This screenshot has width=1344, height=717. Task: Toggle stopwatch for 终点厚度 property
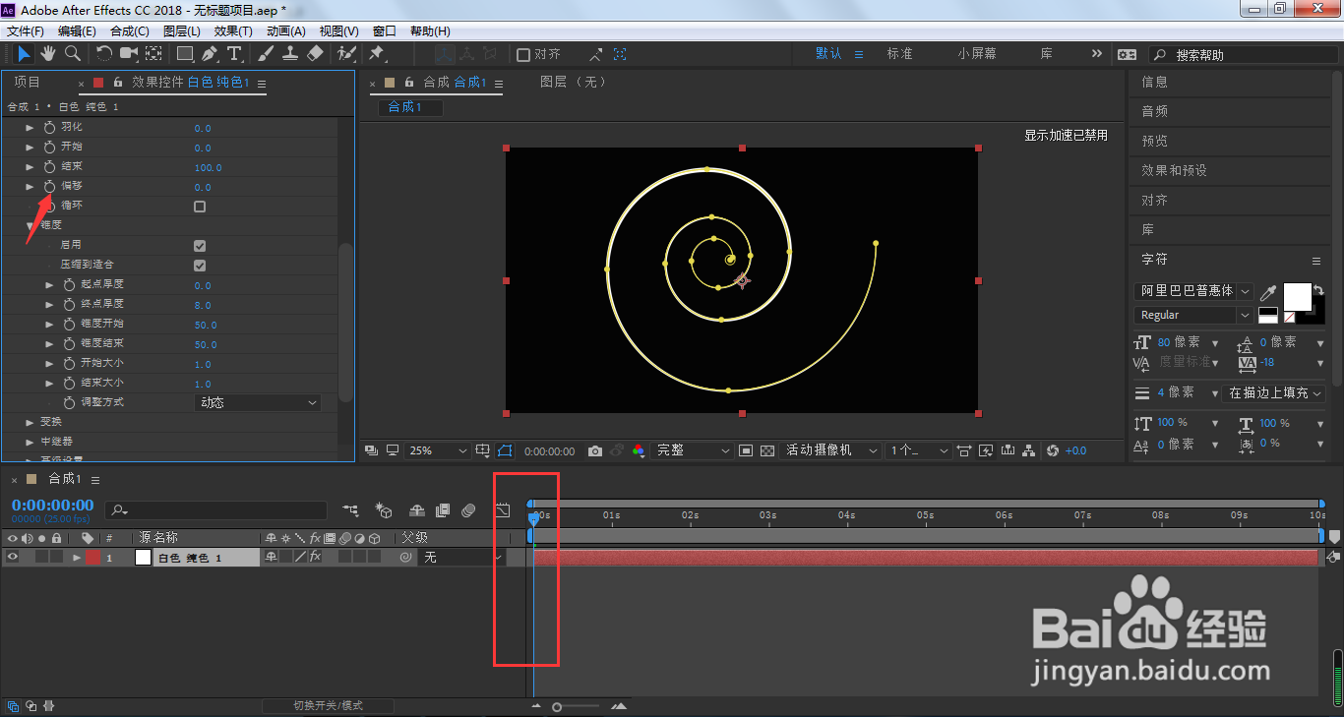coord(69,305)
